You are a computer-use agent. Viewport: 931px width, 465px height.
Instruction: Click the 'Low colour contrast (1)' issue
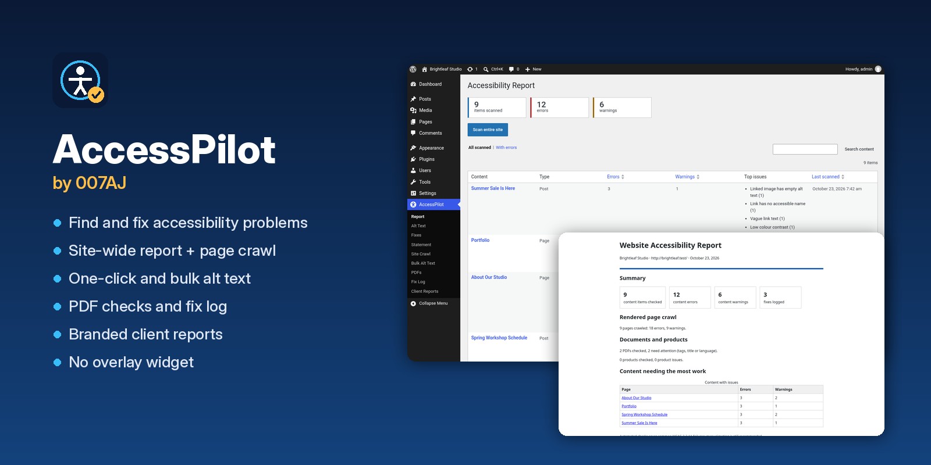[772, 227]
